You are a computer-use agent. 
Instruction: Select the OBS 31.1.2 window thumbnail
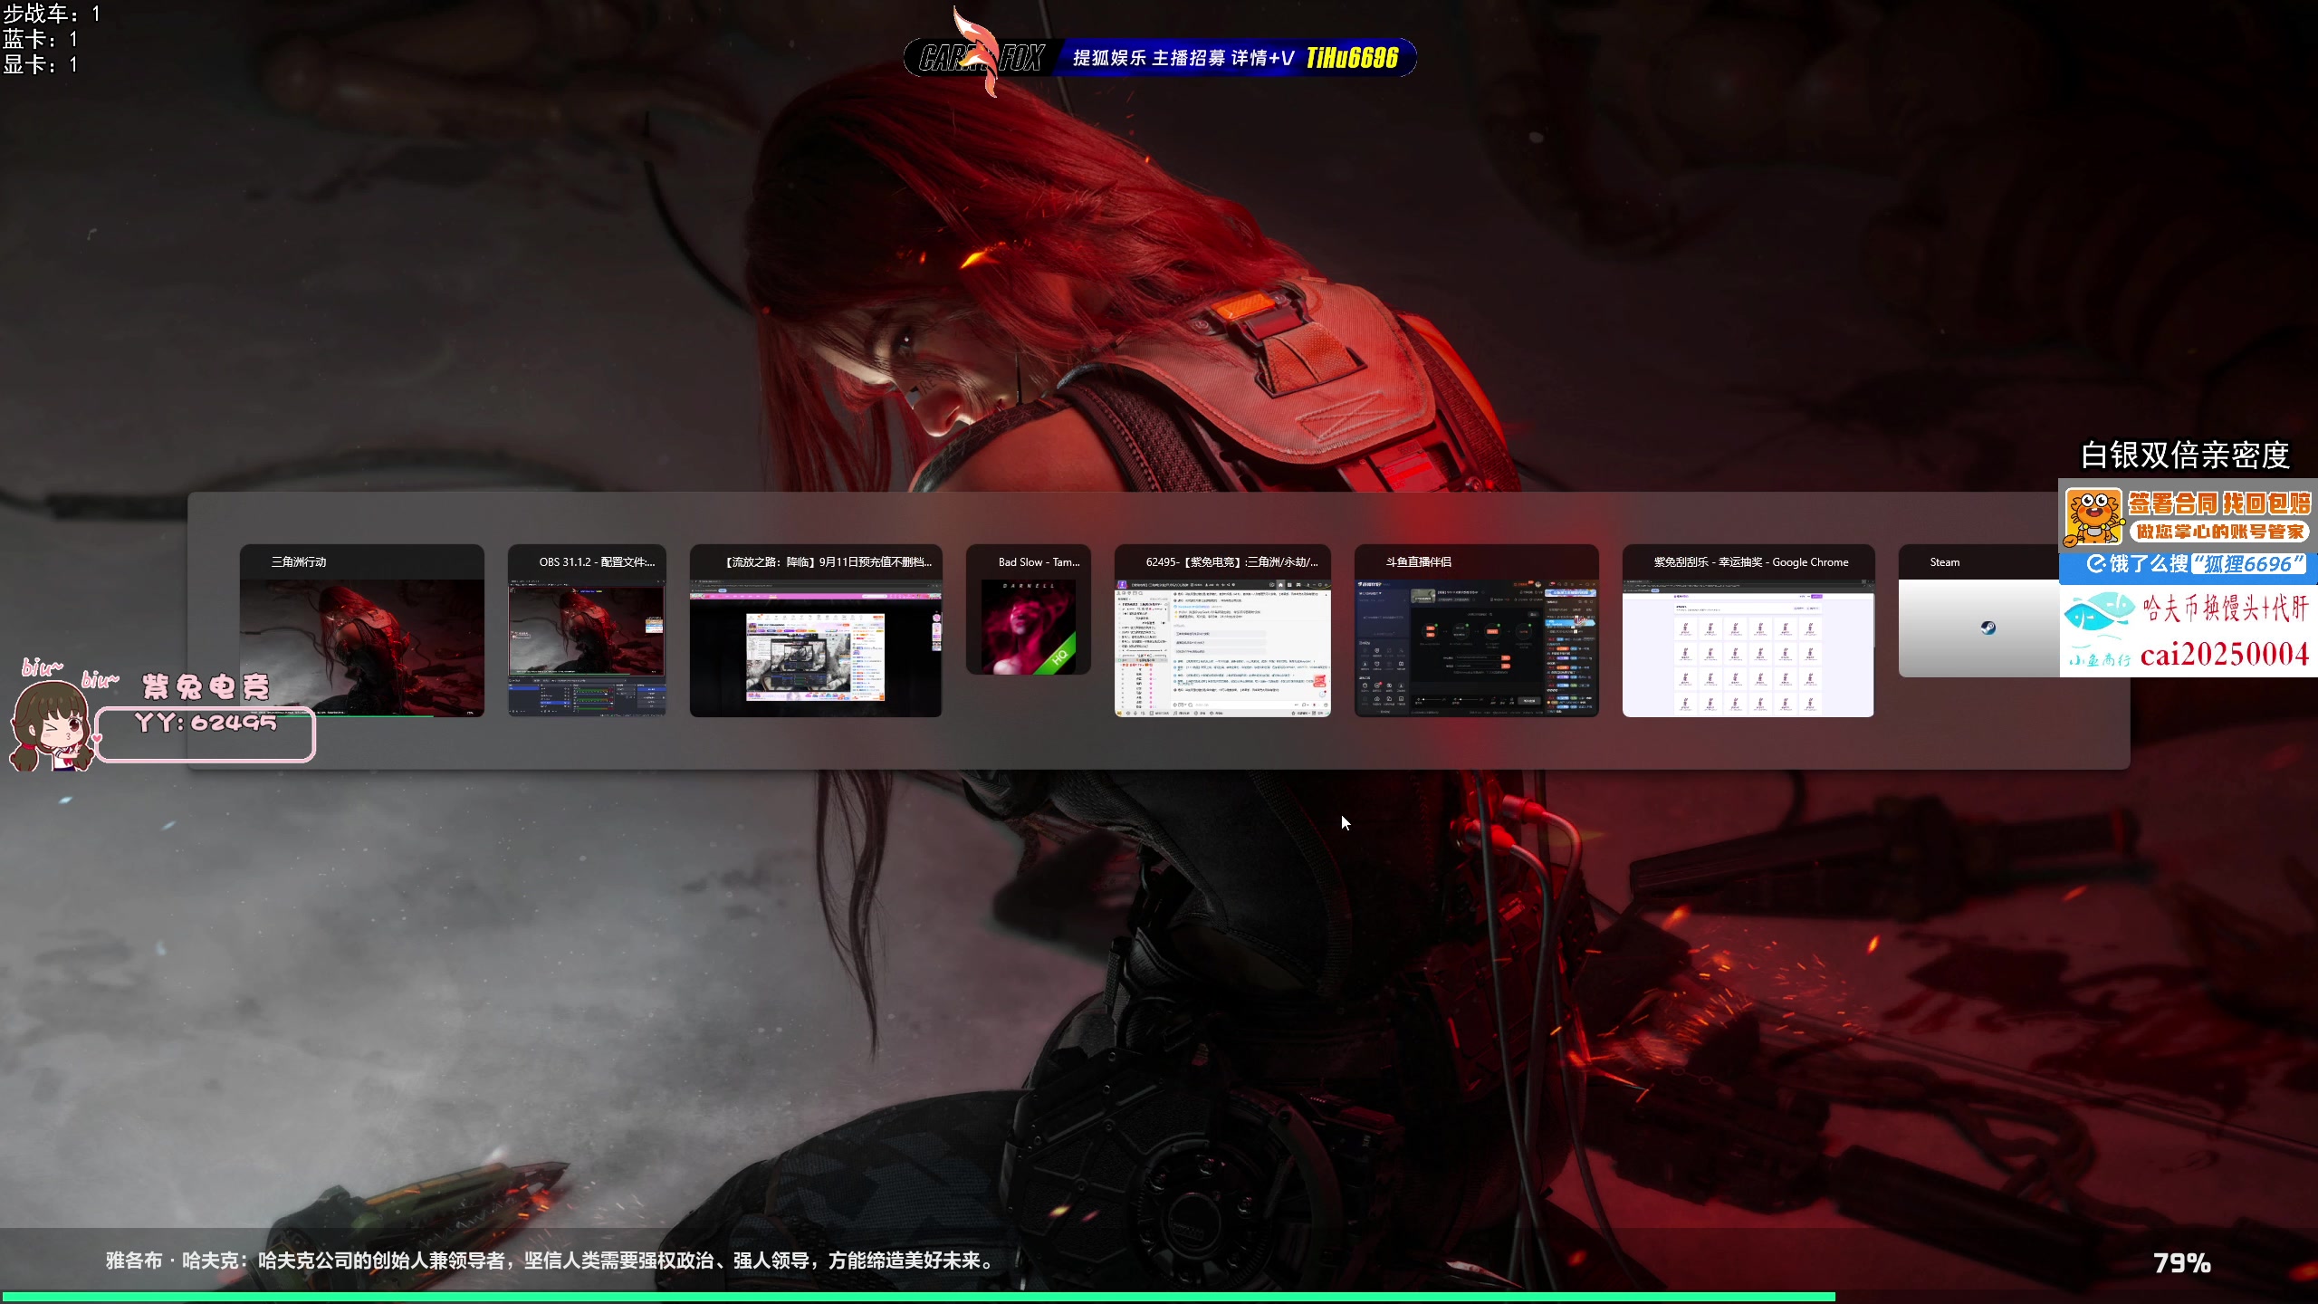click(x=587, y=630)
